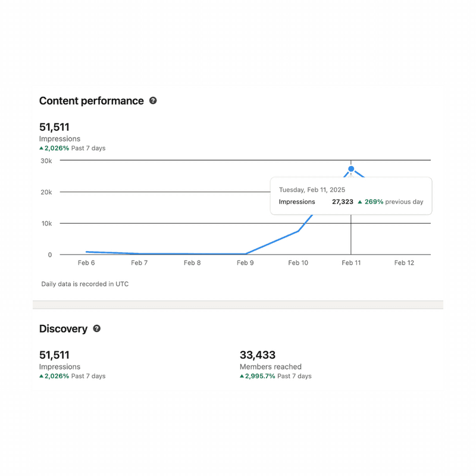This screenshot has width=476, height=476.
Task: Select the Feb 11 date label
Action: 351,263
